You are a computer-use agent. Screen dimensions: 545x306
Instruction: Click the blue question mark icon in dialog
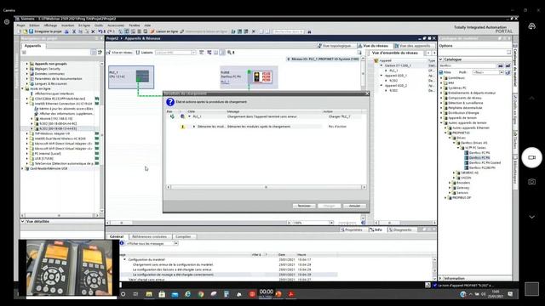(x=170, y=102)
